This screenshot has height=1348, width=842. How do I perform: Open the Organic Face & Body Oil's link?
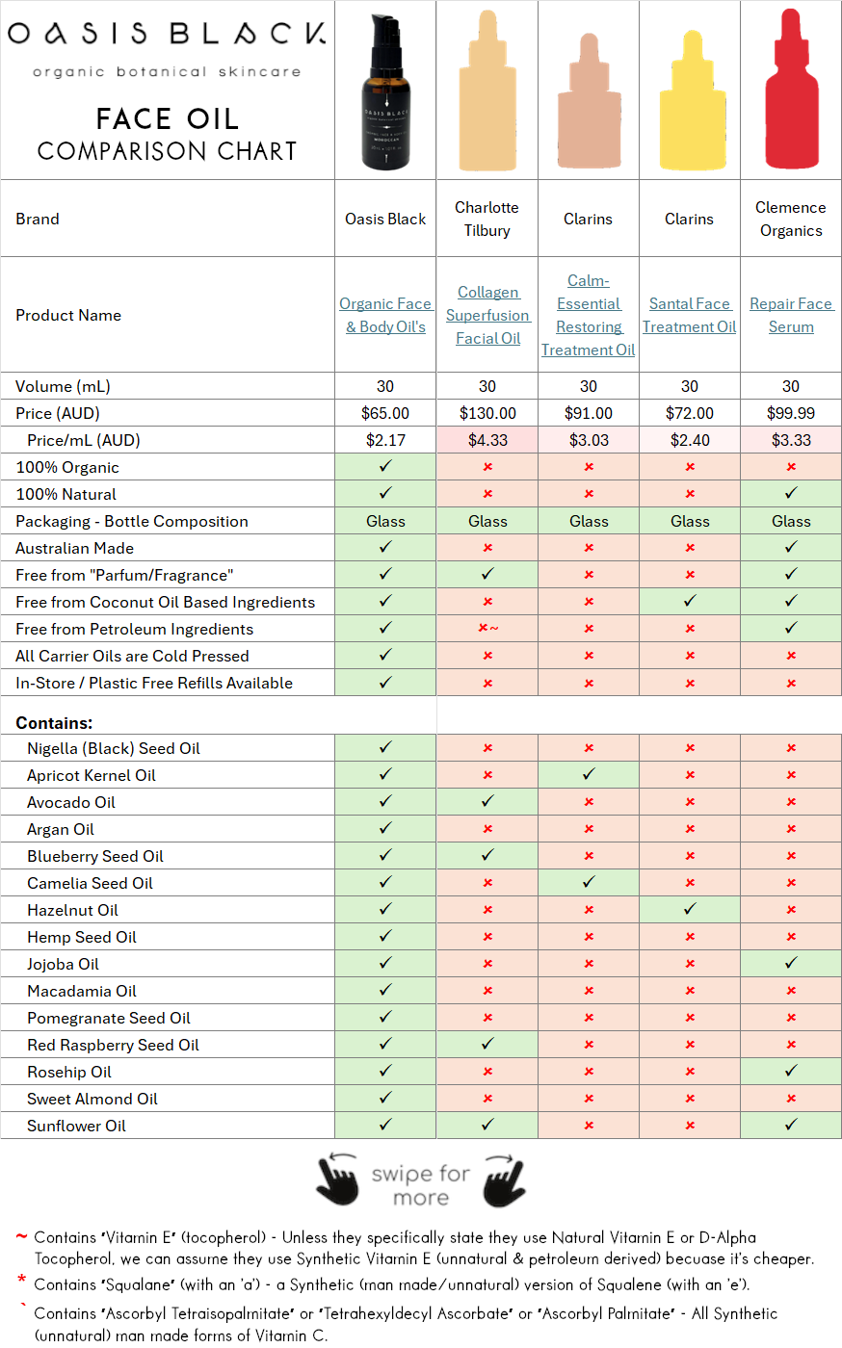[x=384, y=315]
